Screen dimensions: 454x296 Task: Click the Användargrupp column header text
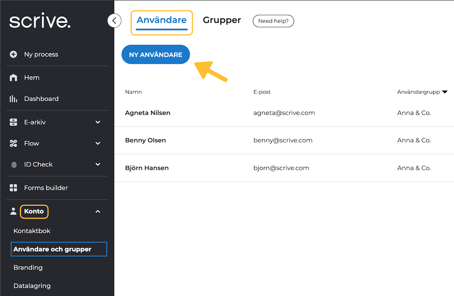point(419,92)
